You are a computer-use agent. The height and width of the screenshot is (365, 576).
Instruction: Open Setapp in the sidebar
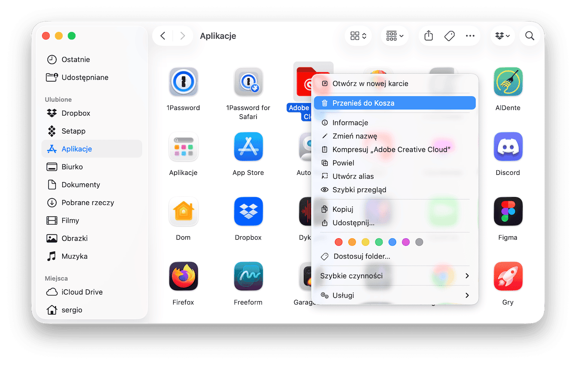tap(92, 131)
